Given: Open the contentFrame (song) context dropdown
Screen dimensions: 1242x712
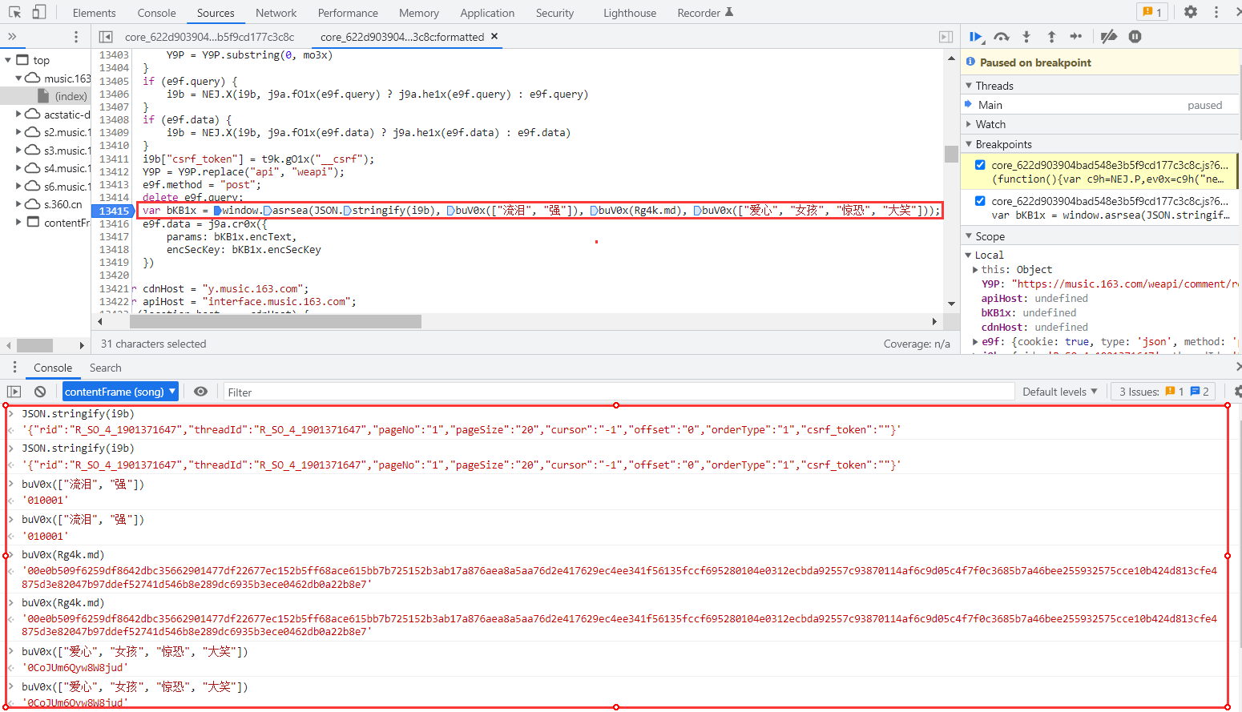Looking at the screenshot, I should (120, 392).
